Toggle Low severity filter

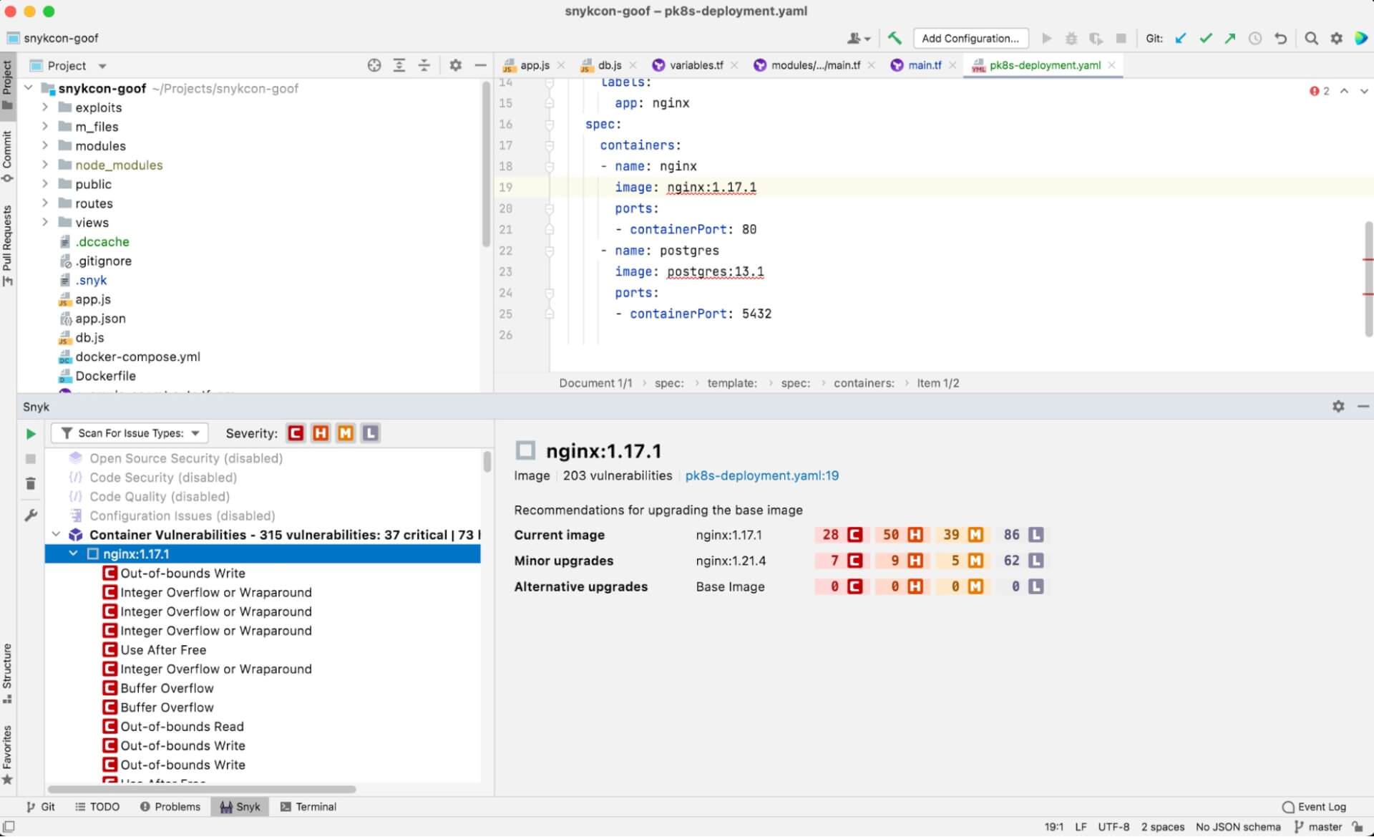(371, 434)
